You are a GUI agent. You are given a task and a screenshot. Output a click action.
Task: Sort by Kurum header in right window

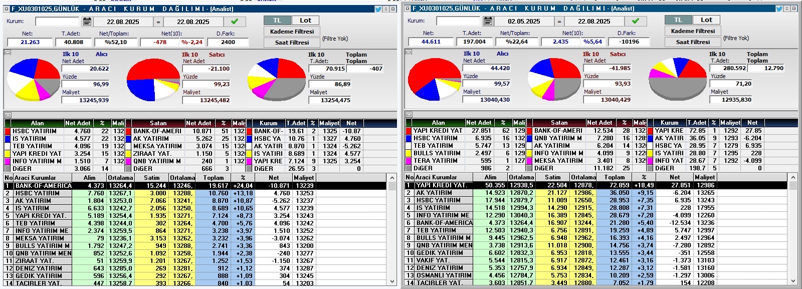669,122
